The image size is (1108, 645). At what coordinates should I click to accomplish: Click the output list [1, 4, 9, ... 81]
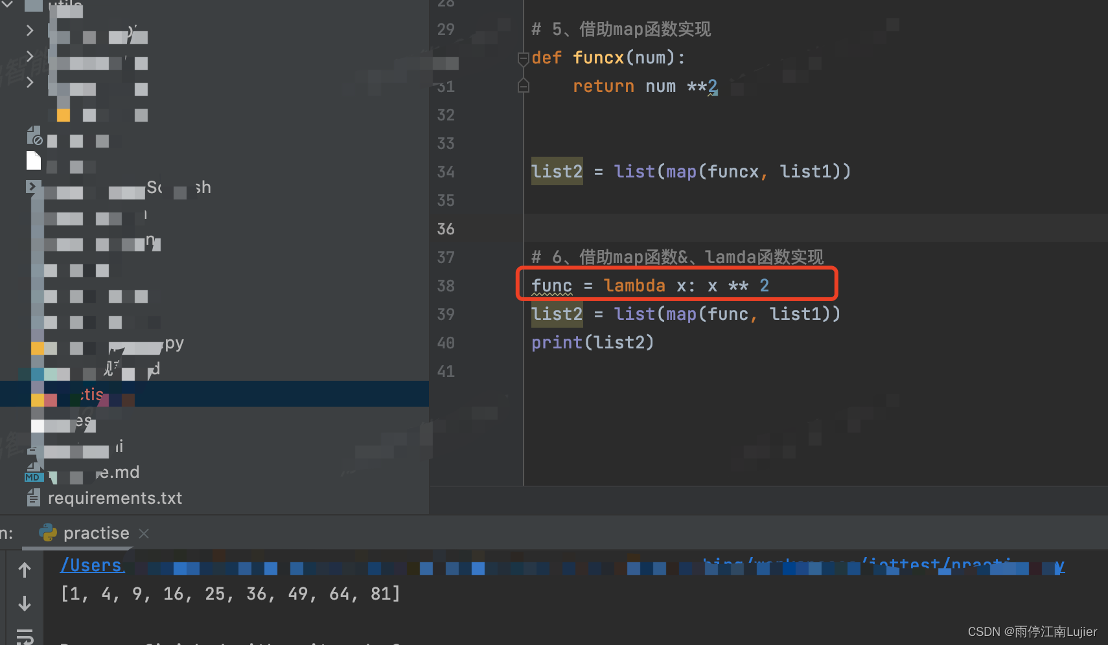click(231, 593)
